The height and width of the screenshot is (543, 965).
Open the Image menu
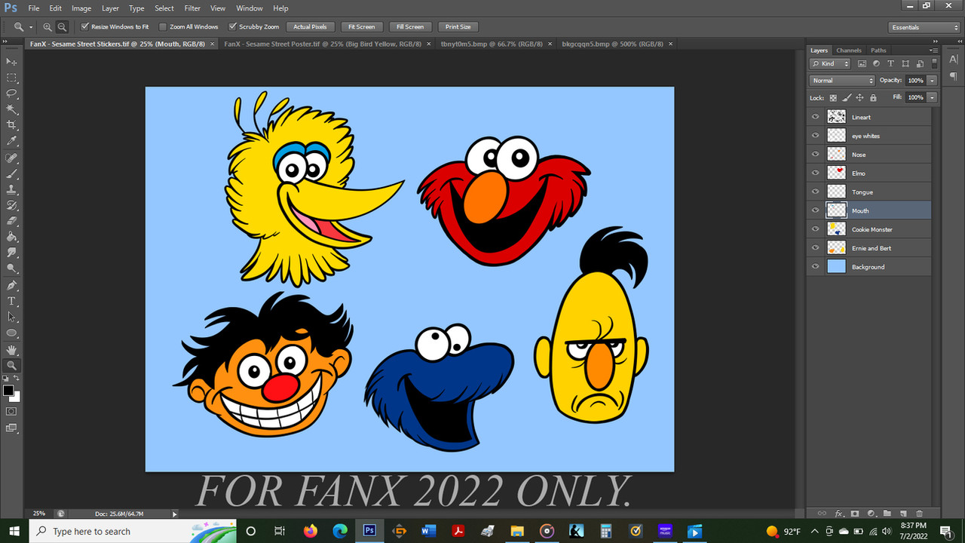coord(81,8)
